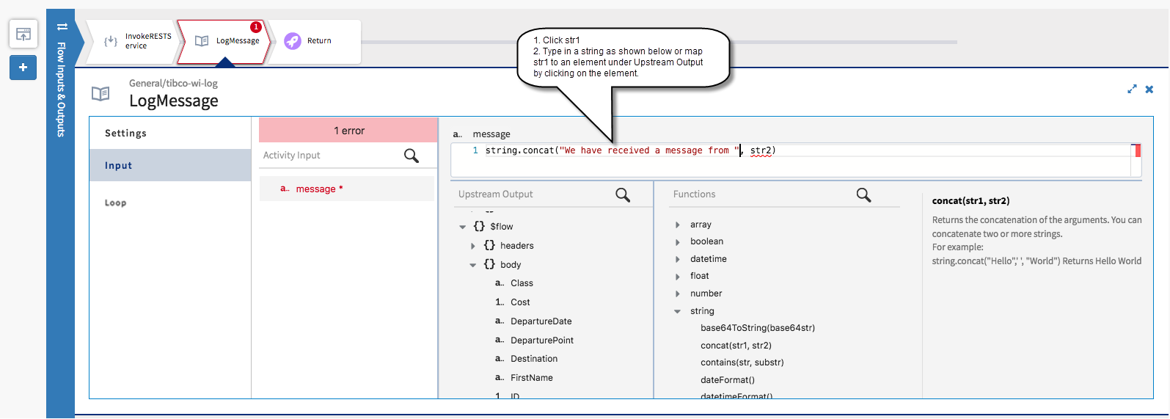Click the Upstream Output search icon
Image resolution: width=1170 pixels, height=419 pixels.
pyautogui.click(x=623, y=194)
